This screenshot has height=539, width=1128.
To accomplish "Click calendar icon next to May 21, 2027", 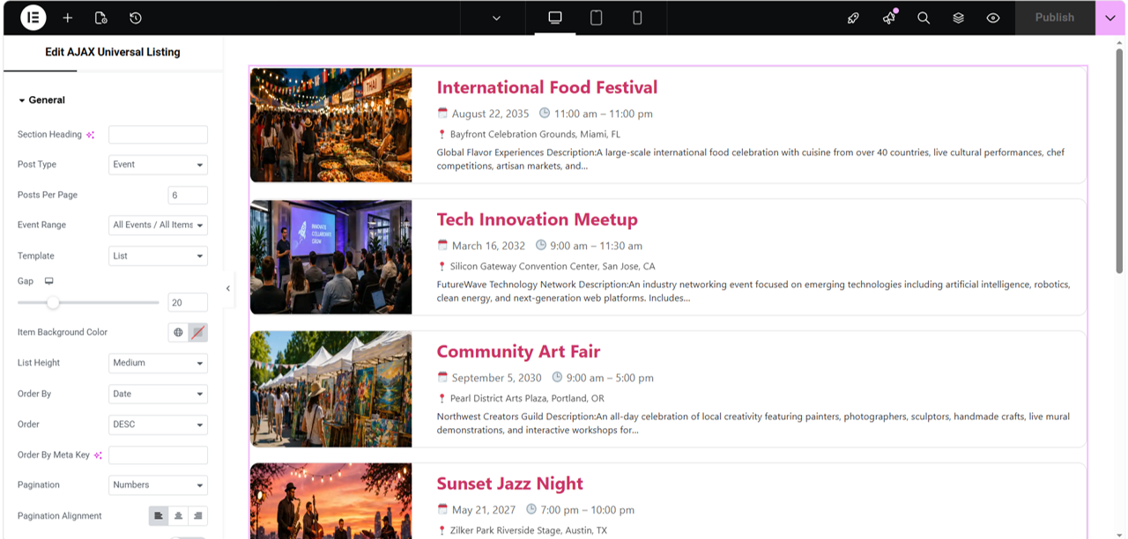I will click(443, 509).
